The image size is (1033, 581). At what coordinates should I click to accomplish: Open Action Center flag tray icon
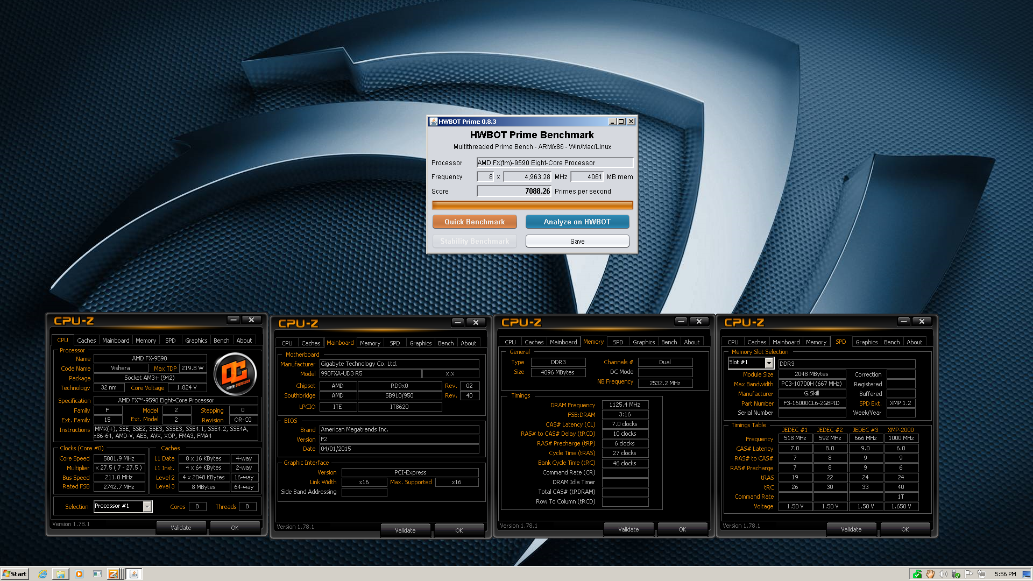969,574
